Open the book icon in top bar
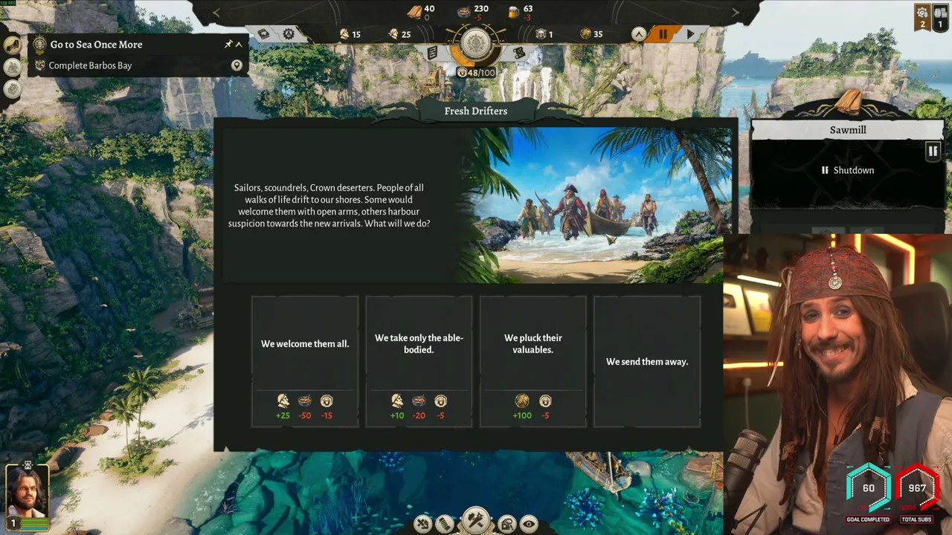 [x=263, y=33]
